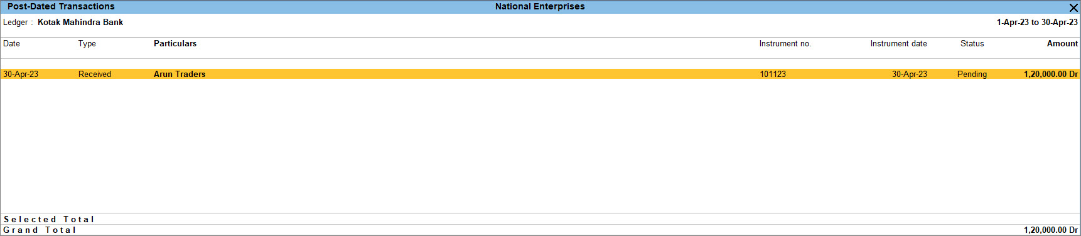1081x236 pixels.
Task: Click the Selected Total label
Action: 49,219
